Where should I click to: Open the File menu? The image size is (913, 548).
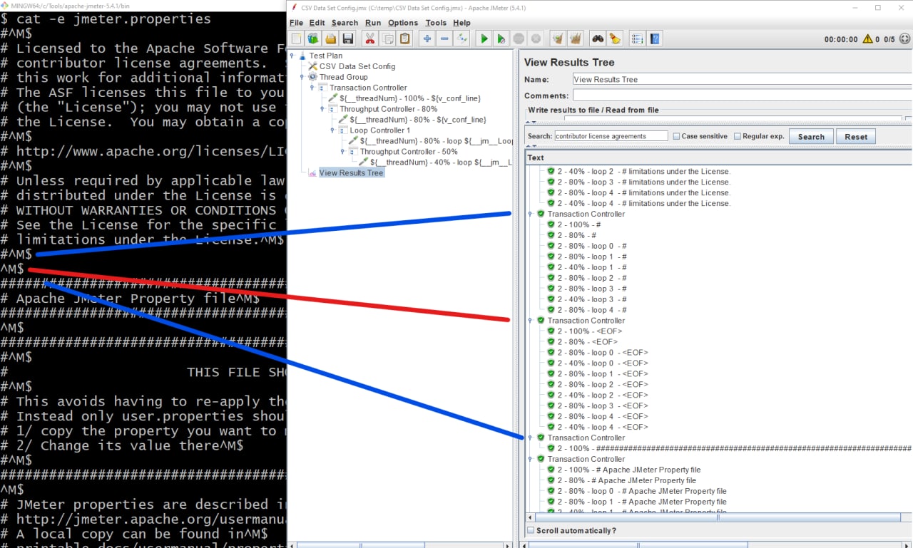[296, 23]
